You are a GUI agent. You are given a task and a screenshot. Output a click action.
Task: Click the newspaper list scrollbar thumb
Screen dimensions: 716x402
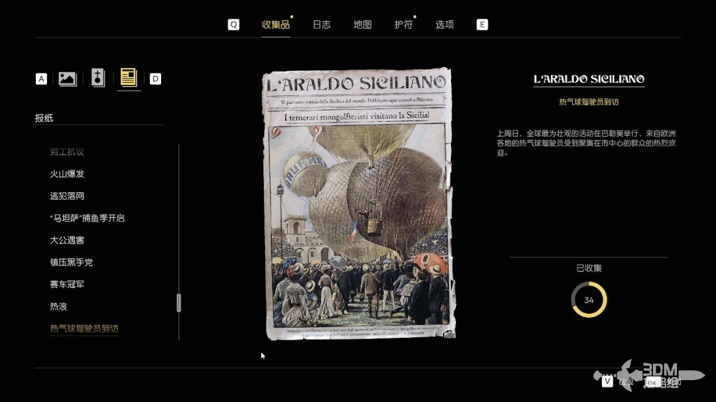(x=178, y=303)
